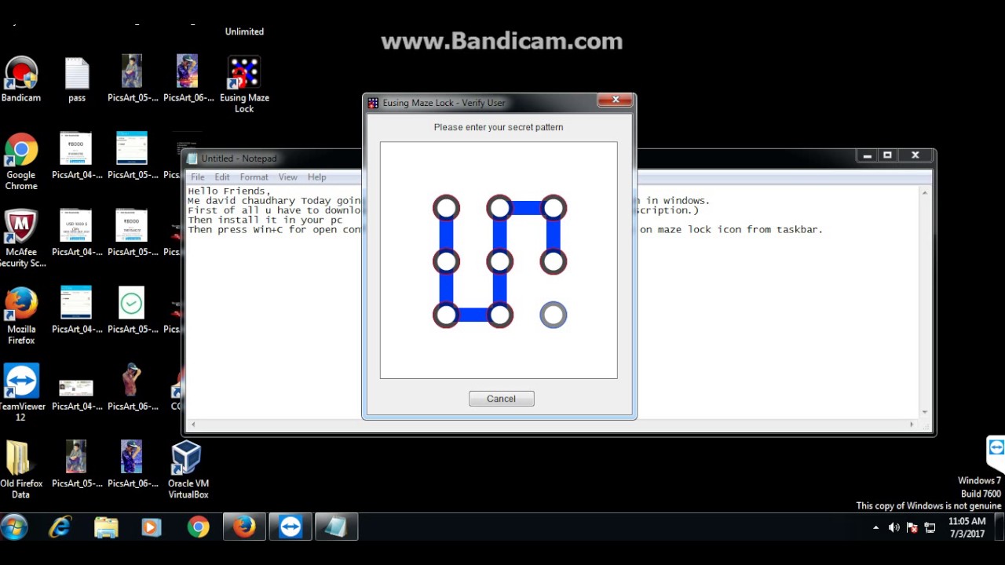Click Notepad's vertical scrollbar up arrow
The width and height of the screenshot is (1005, 565).
point(924,193)
